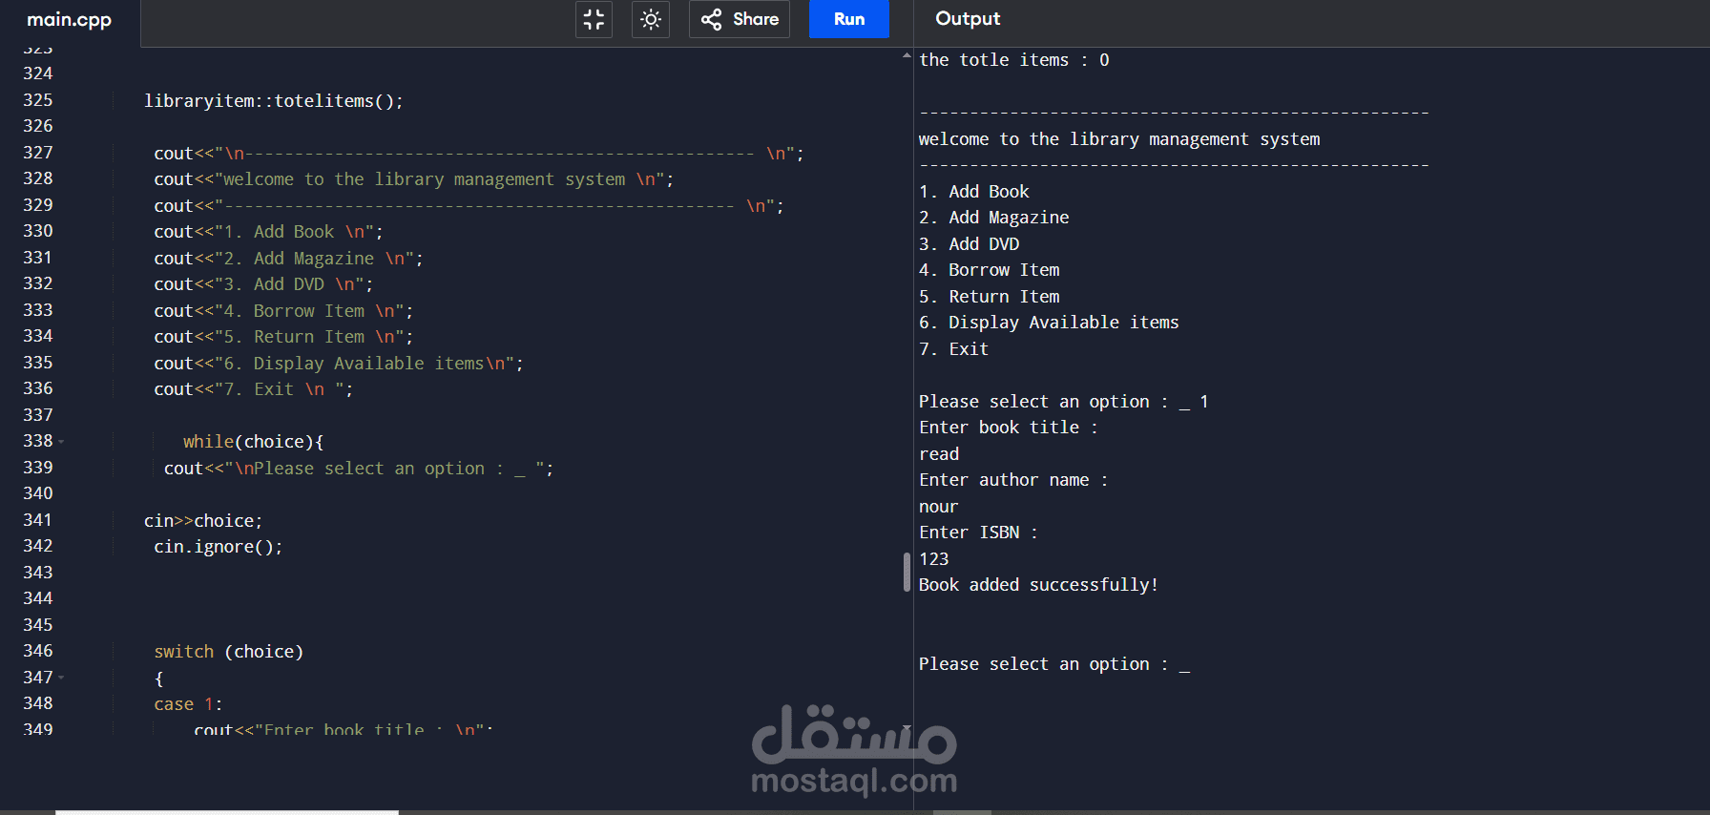Click output text '5. Return Item'
Viewport: 1710px width, 815px height.
tap(990, 297)
